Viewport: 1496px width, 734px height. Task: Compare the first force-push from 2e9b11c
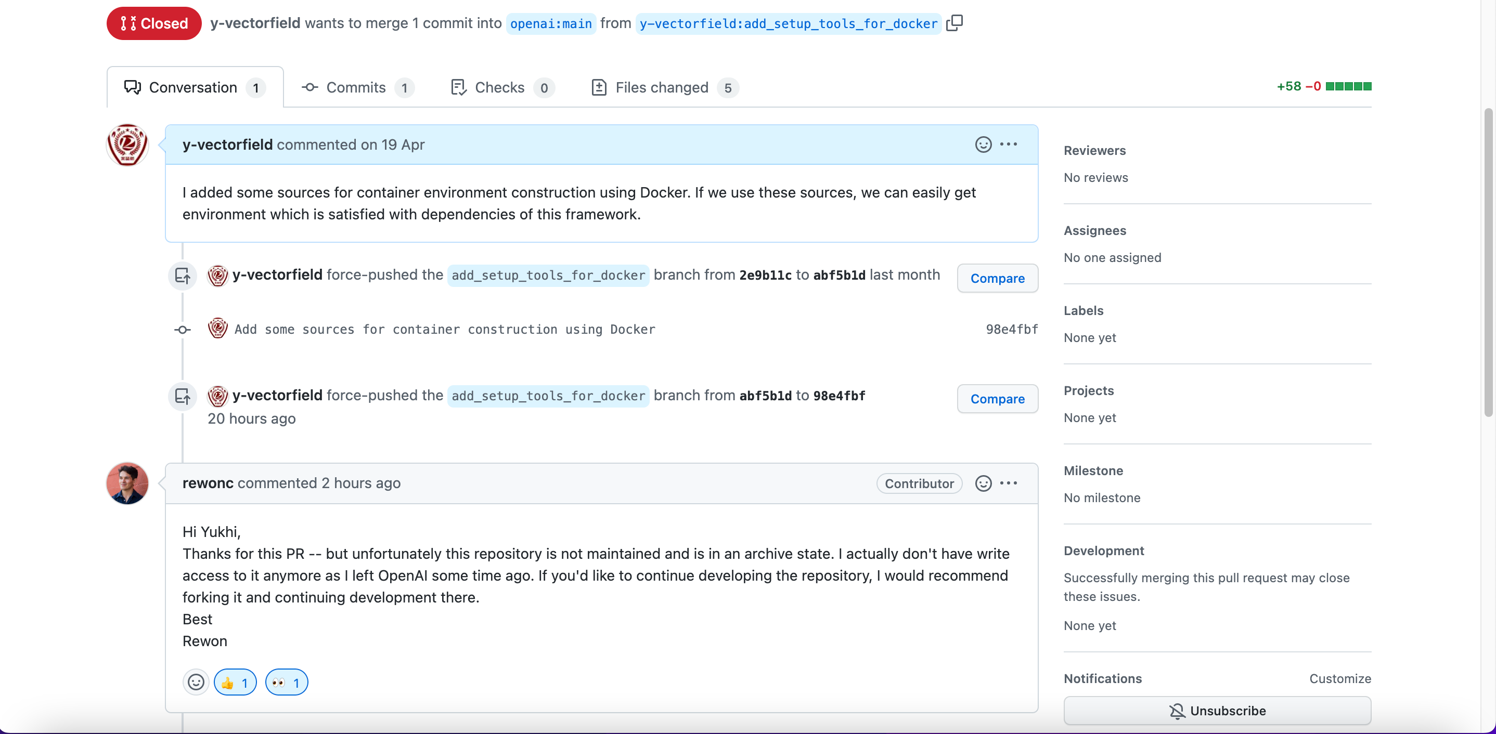point(997,279)
